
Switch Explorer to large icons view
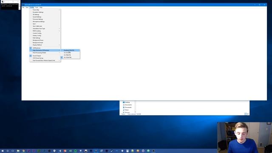coord(248,114)
